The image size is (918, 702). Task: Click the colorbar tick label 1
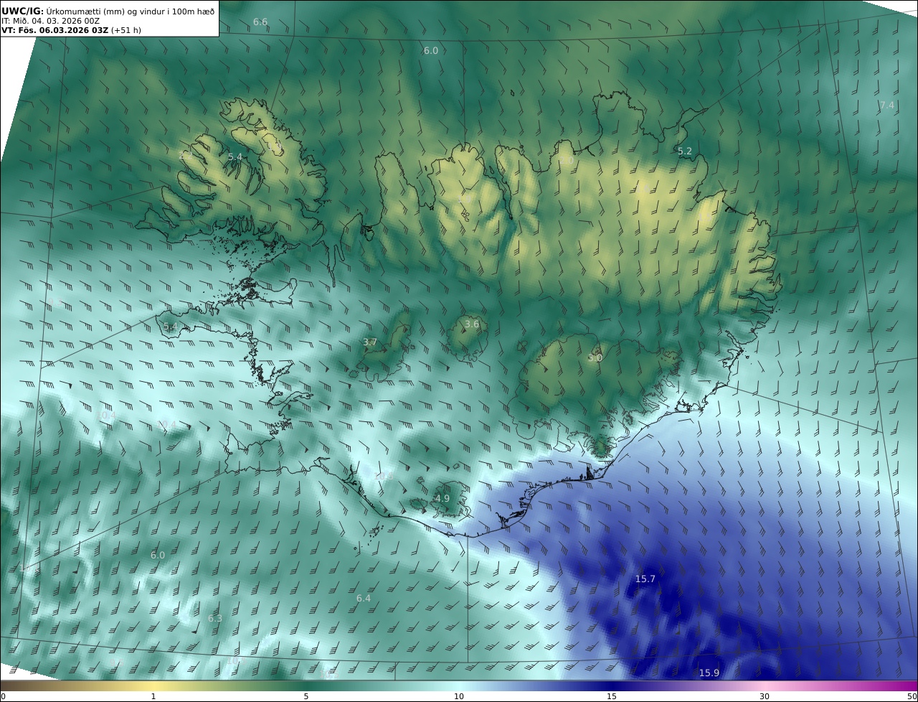click(153, 696)
